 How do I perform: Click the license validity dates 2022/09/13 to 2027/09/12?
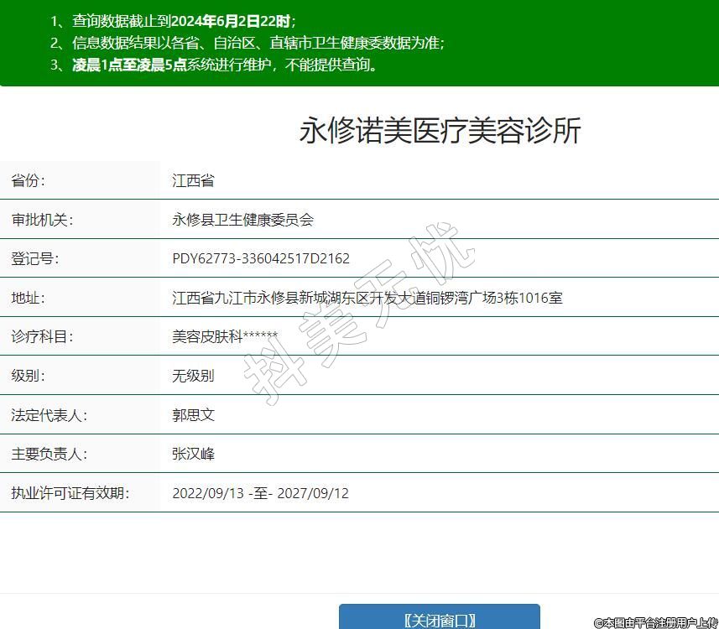coord(260,493)
